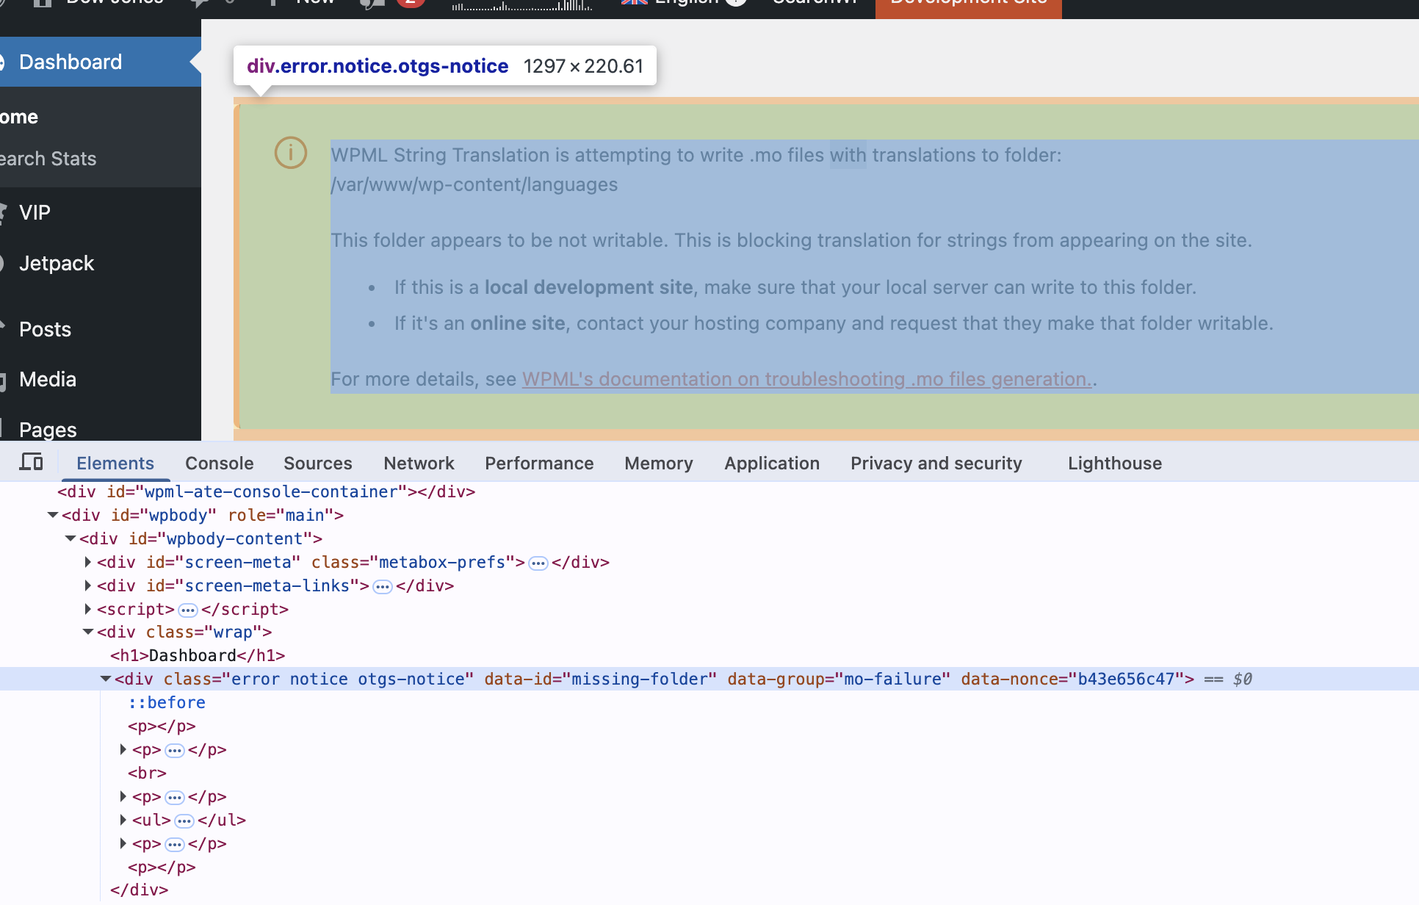The image size is (1419, 905).
Task: Switch to the Elements tab
Action: [x=115, y=463]
